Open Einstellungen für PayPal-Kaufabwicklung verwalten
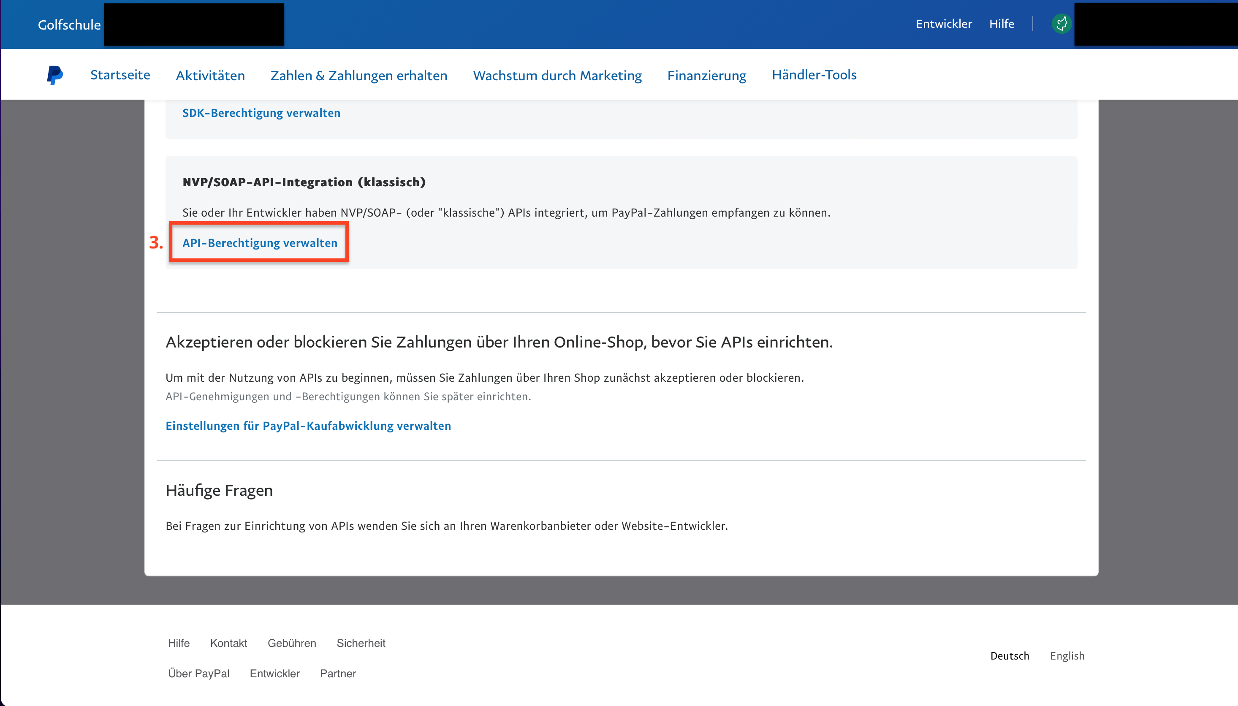Viewport: 1238px width, 706px height. (x=308, y=426)
